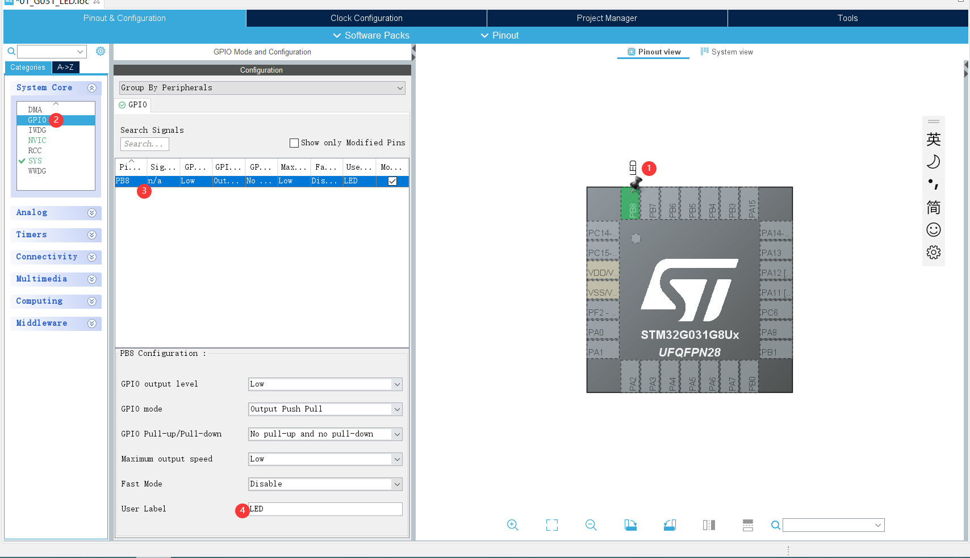Select the PB8 row in signals table
The image size is (970, 558).
262,181
